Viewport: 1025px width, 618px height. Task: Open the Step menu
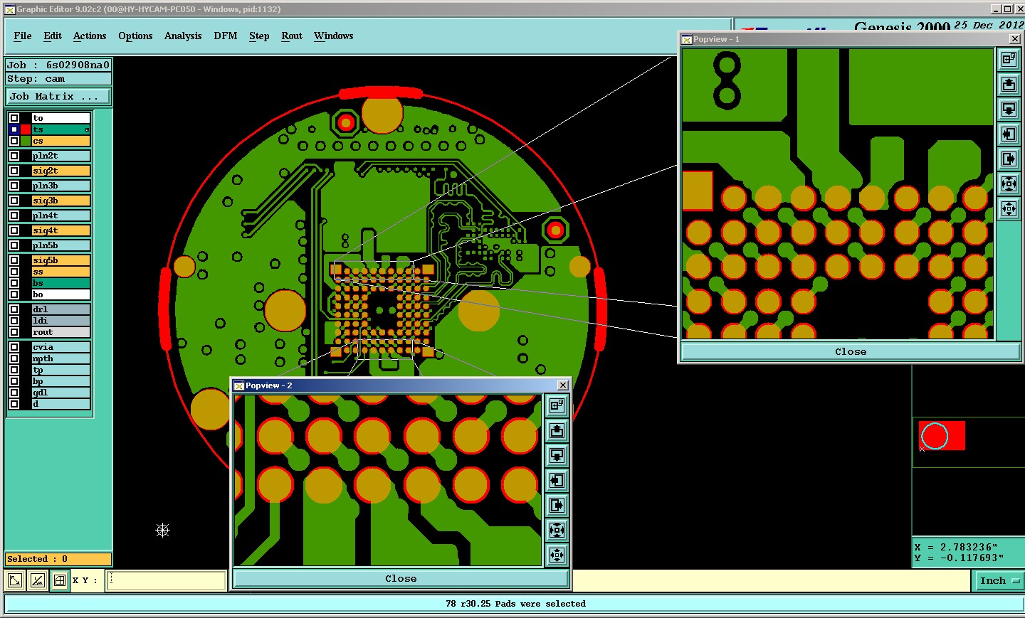(x=259, y=36)
